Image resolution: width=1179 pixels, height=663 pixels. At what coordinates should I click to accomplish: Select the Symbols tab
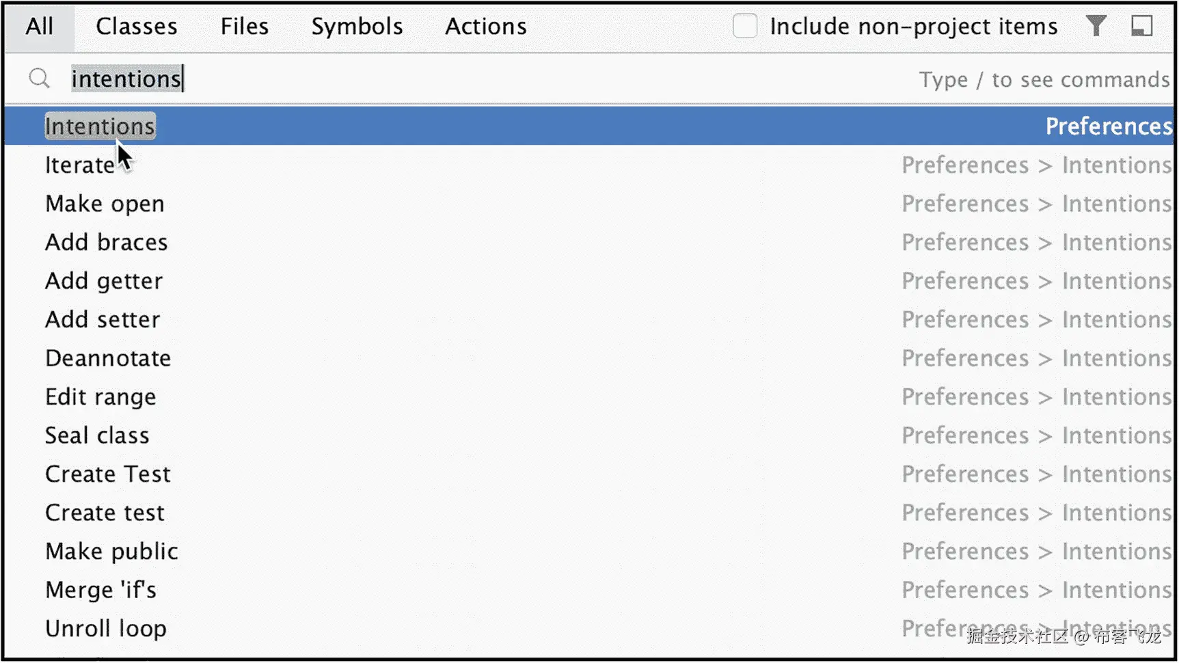(x=357, y=27)
